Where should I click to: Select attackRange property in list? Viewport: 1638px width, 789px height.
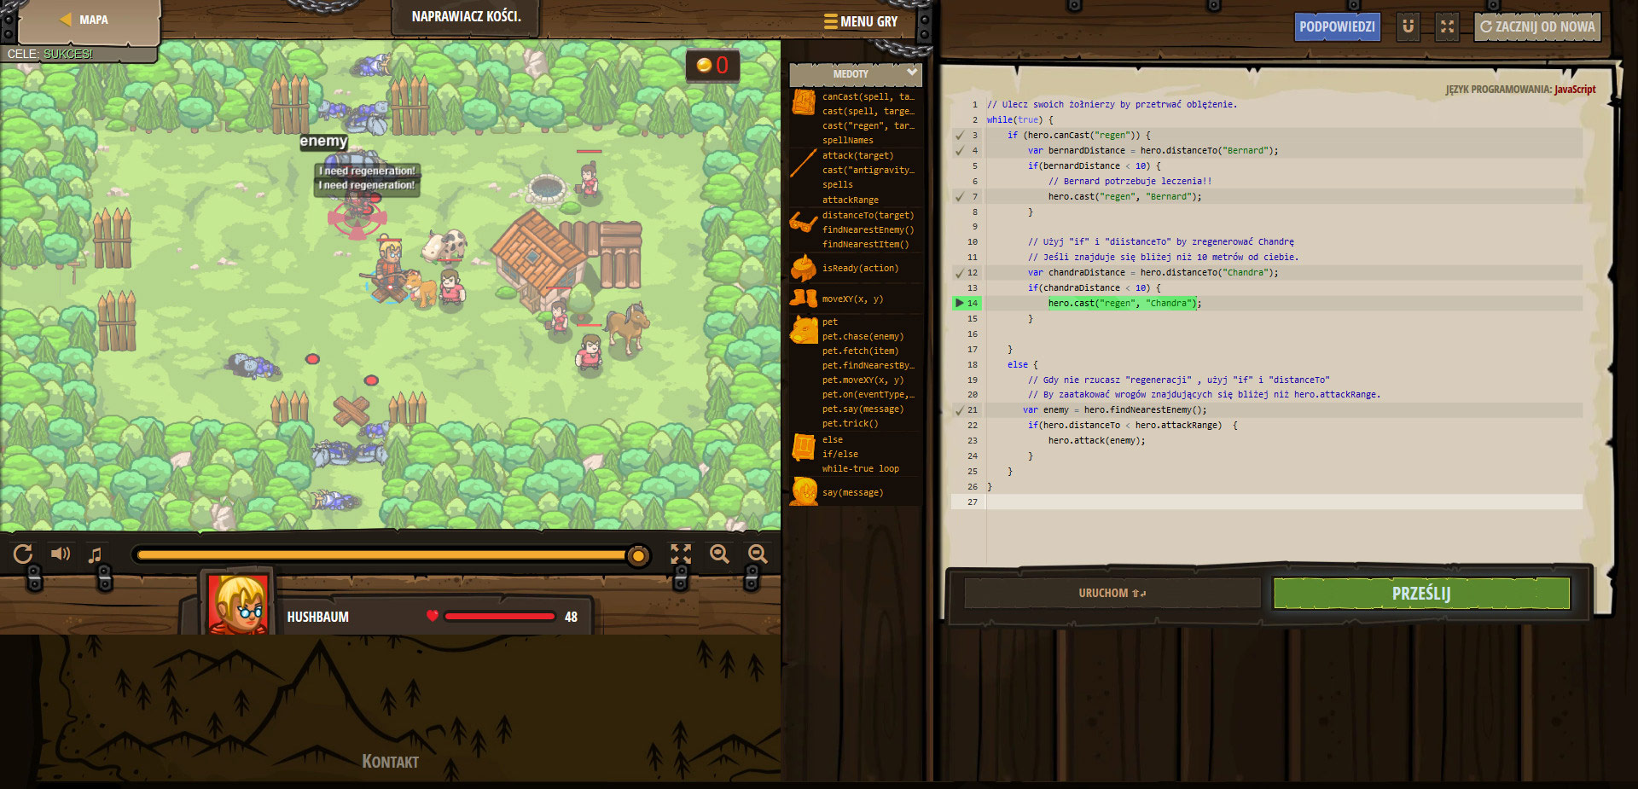tap(850, 200)
